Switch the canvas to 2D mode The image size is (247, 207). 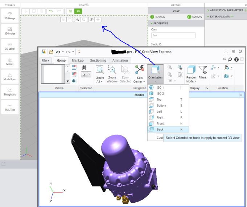(x=70, y=11)
